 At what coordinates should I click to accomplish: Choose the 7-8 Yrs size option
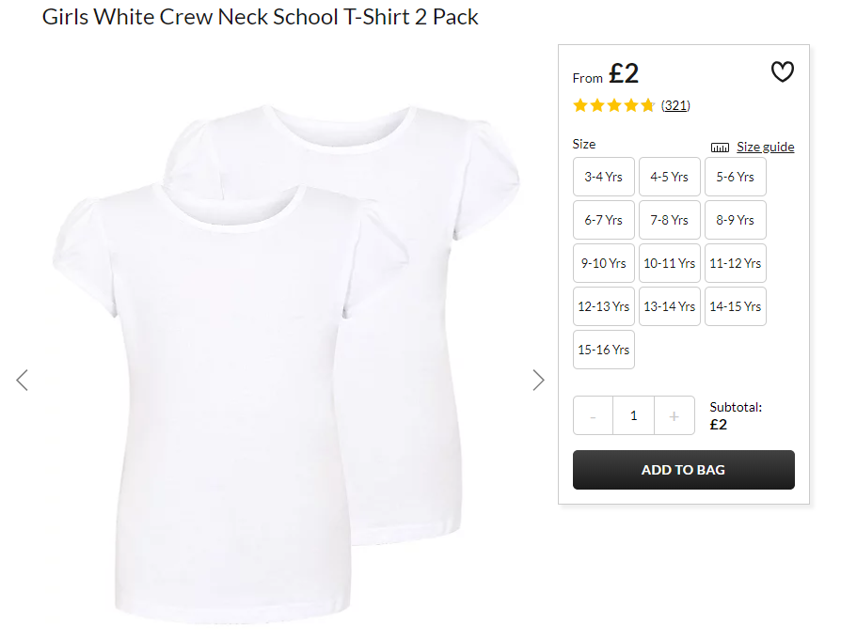tap(670, 220)
